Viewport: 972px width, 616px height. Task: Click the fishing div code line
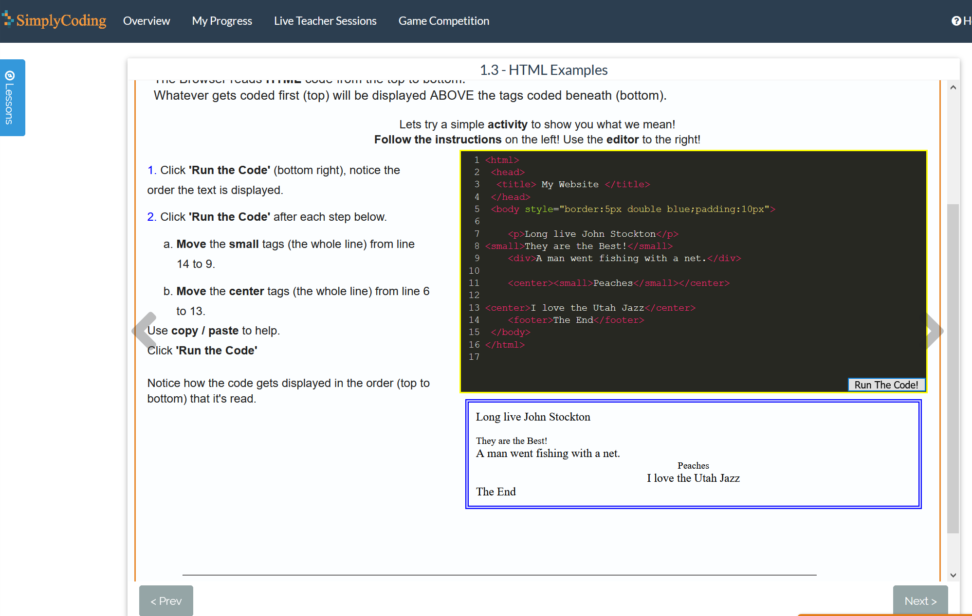point(624,258)
